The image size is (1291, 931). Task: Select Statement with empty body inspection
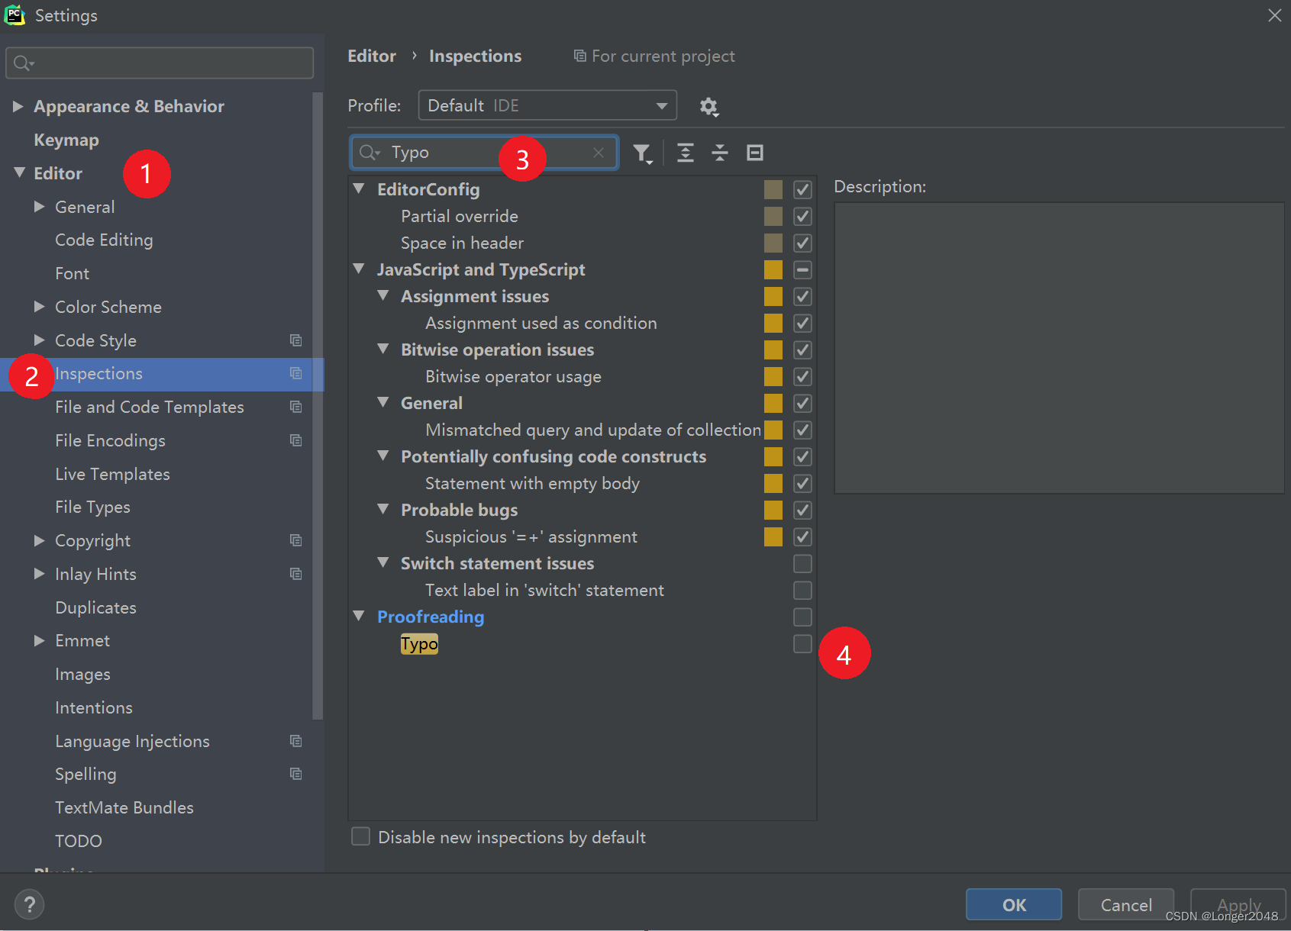click(532, 483)
